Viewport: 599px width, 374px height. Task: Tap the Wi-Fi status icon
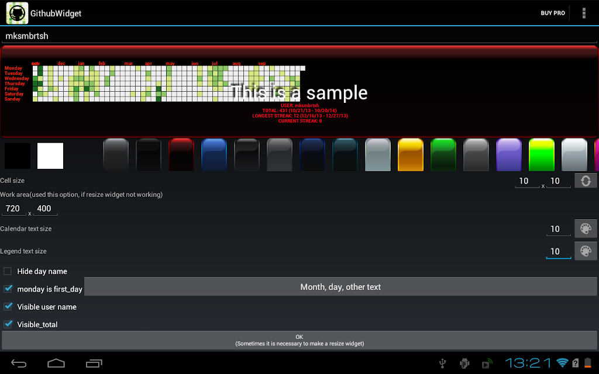pos(562,362)
